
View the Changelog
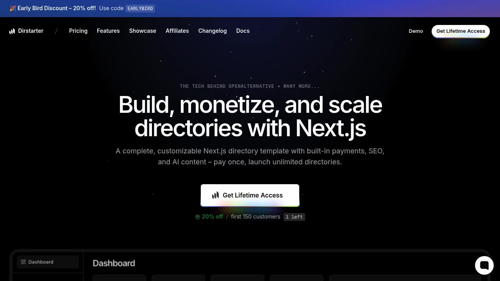pyautogui.click(x=212, y=31)
